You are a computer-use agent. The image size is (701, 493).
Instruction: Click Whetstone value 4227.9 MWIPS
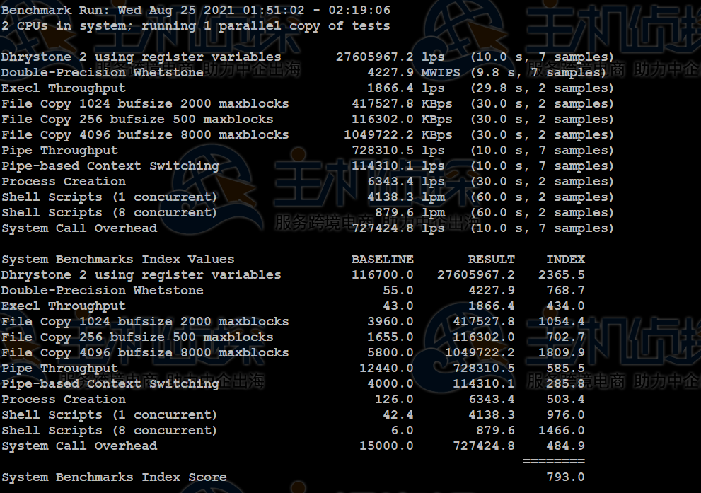point(414,73)
